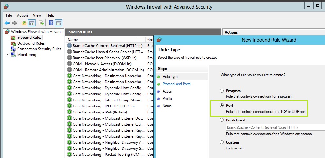
Task: Click the Windows Firewall root node icon
Action: 7,32
